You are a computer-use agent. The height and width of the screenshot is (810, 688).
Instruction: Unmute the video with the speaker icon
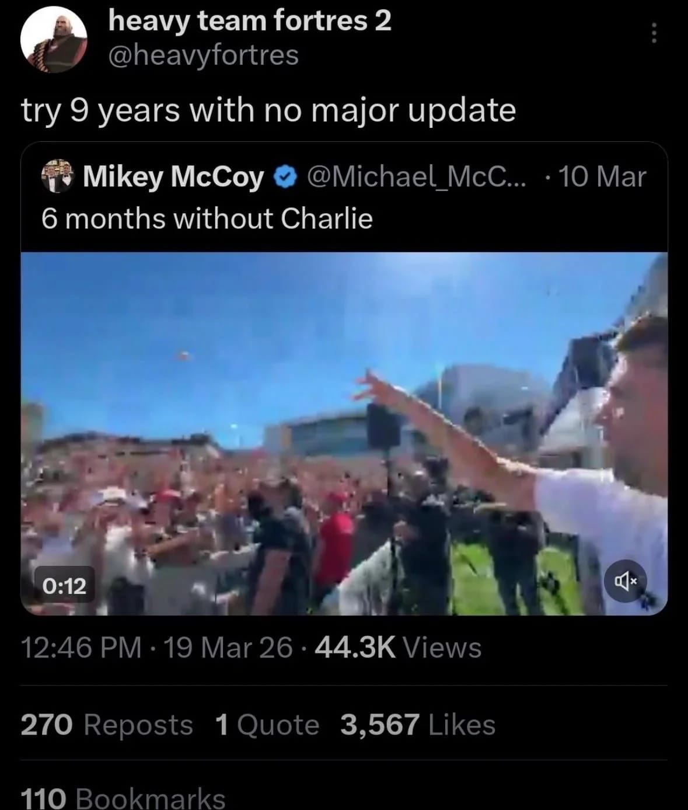click(626, 580)
